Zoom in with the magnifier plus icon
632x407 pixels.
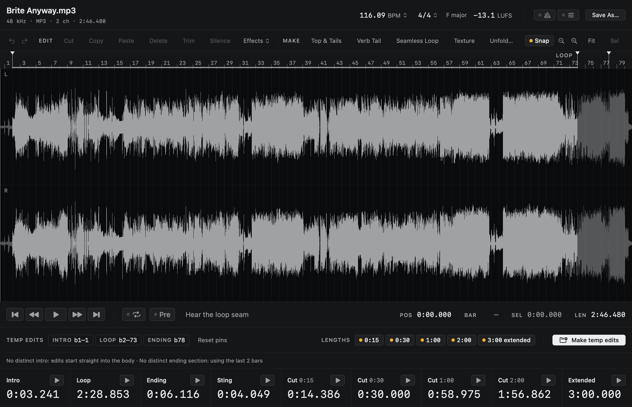pyautogui.click(x=574, y=41)
